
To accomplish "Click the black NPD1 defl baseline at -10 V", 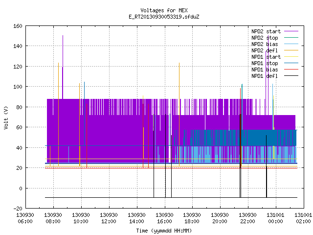I will point(171,198).
